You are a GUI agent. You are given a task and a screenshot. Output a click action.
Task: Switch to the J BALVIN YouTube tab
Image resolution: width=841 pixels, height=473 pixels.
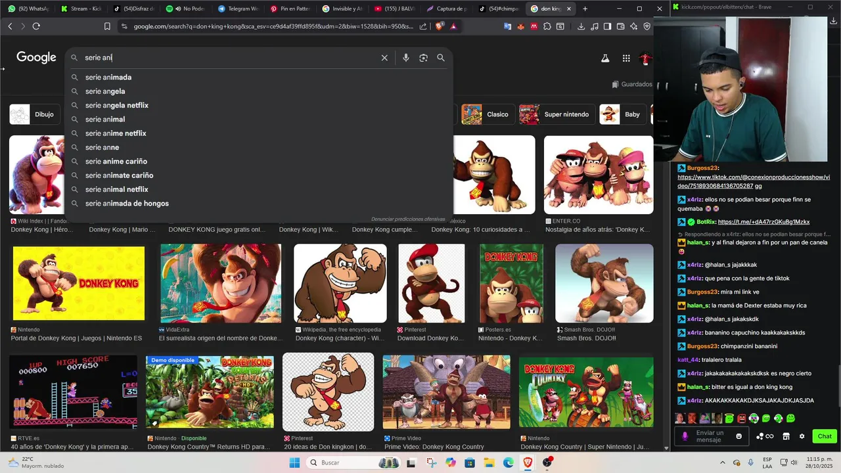396,9
